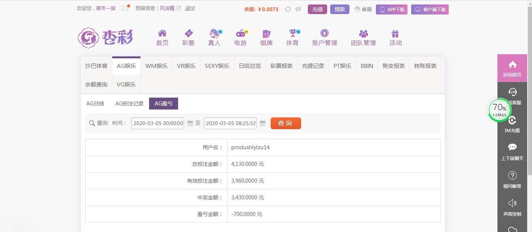The width and height of the screenshot is (532, 232).
Task: Switch to the 彩票报表 tab
Action: [x=281, y=66]
